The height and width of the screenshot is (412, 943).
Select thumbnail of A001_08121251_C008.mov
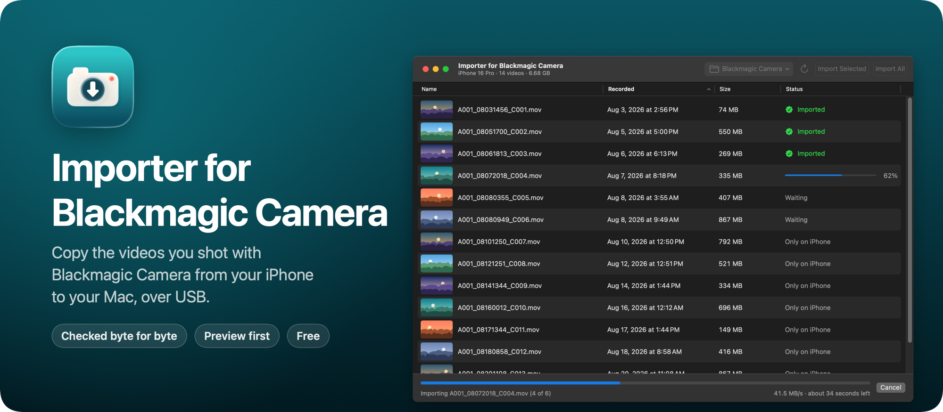pos(437,264)
